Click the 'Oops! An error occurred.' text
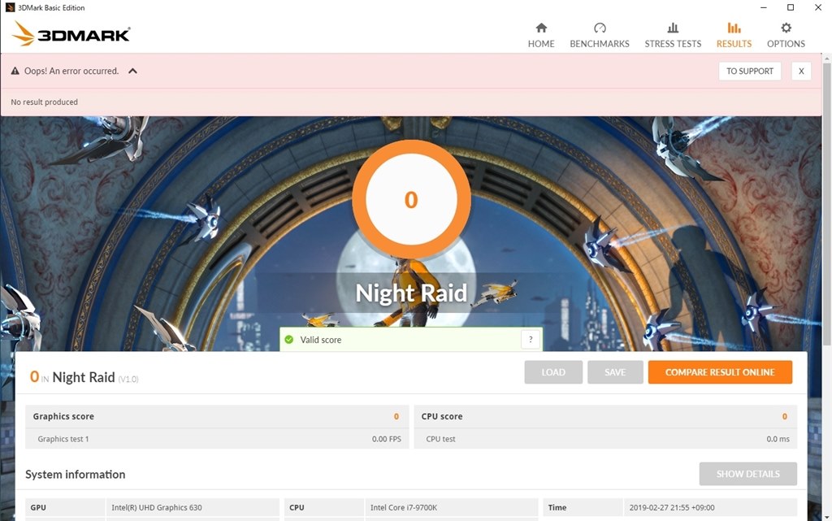This screenshot has height=521, width=832. [71, 71]
